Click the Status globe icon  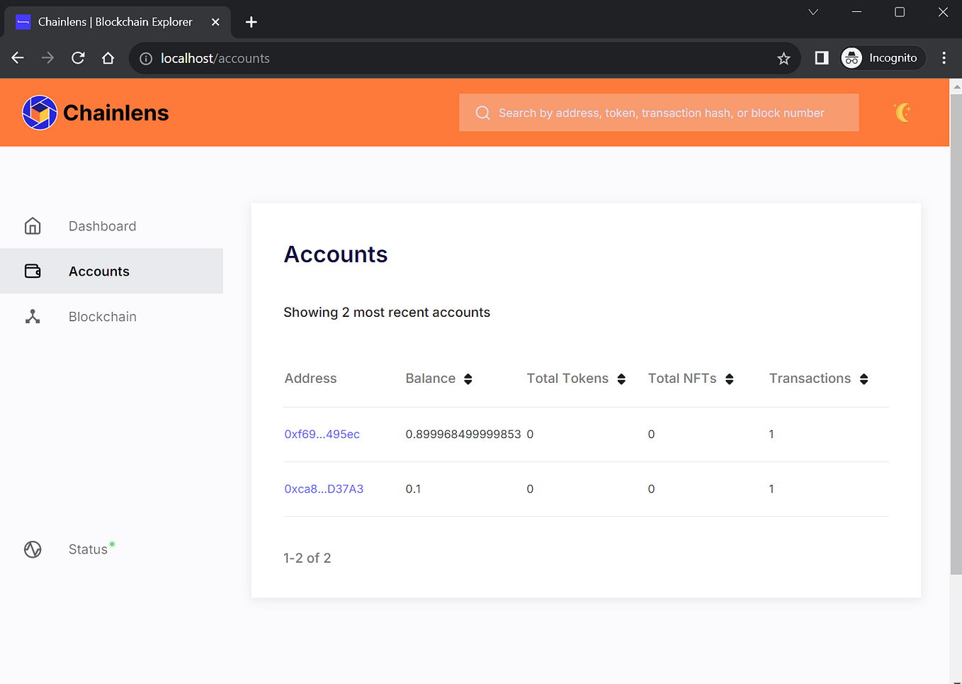click(33, 549)
